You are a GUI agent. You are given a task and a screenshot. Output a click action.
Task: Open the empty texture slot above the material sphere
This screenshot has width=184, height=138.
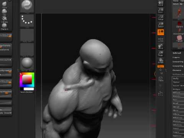coord(27,49)
